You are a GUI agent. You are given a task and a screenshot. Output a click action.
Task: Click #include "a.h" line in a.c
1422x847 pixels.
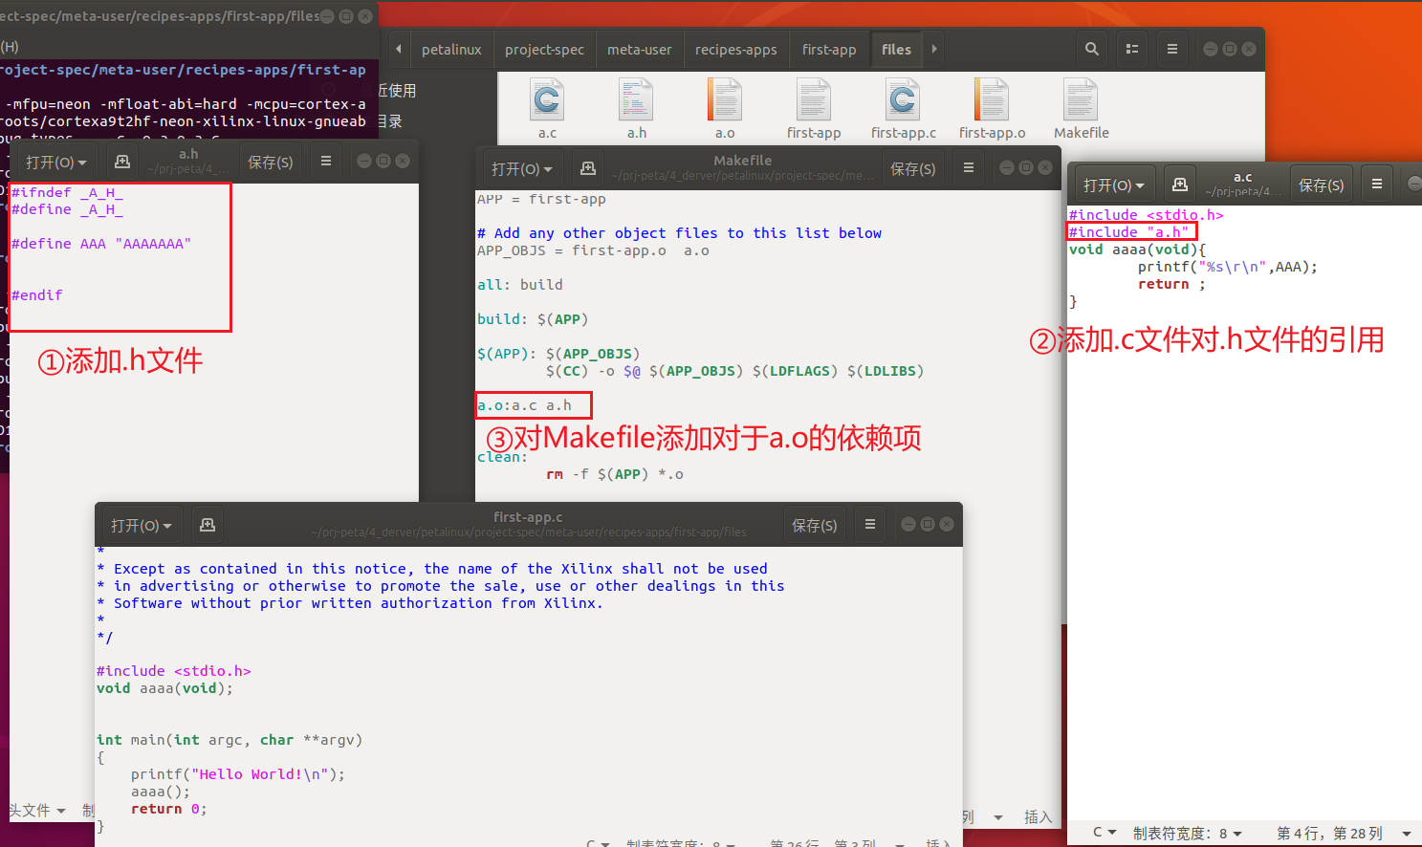[x=1128, y=232]
